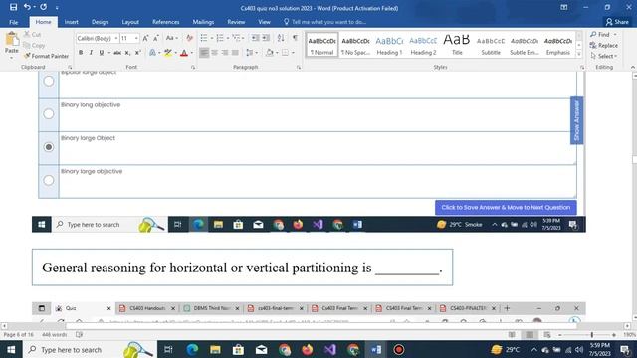Screen dimensions: 637x358
Task: Click the Windows 'Type here to search' box
Action: click(x=90, y=349)
